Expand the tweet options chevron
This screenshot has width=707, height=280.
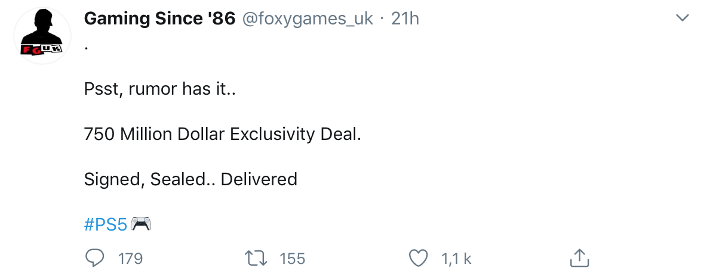click(681, 19)
